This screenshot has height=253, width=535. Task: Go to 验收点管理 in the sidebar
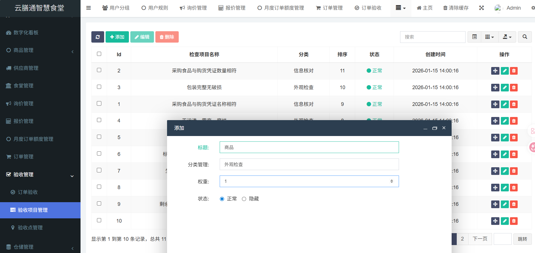[x=30, y=228]
